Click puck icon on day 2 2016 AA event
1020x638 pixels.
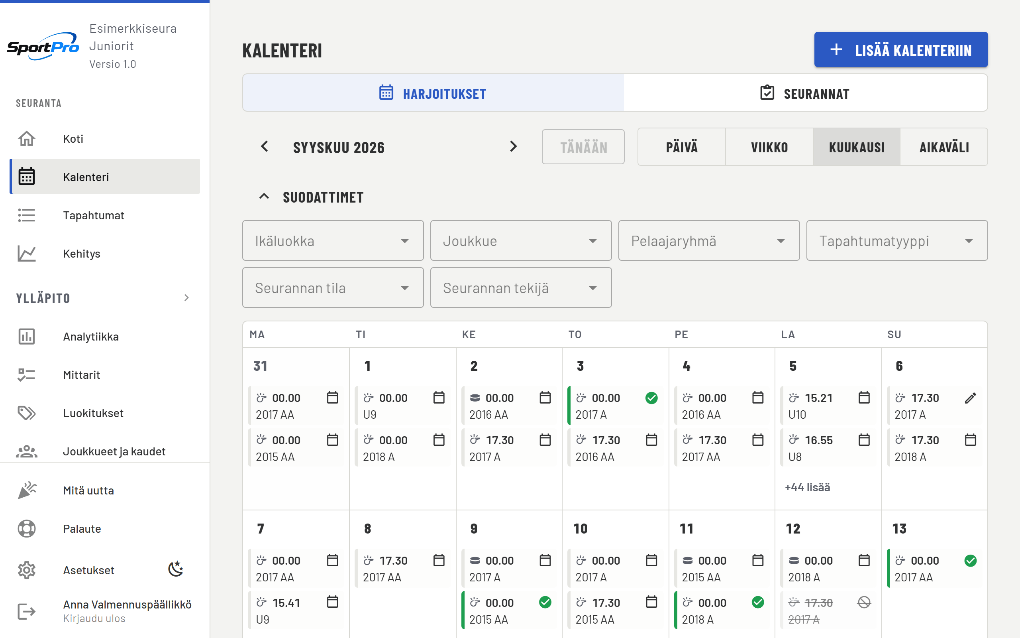click(x=475, y=398)
